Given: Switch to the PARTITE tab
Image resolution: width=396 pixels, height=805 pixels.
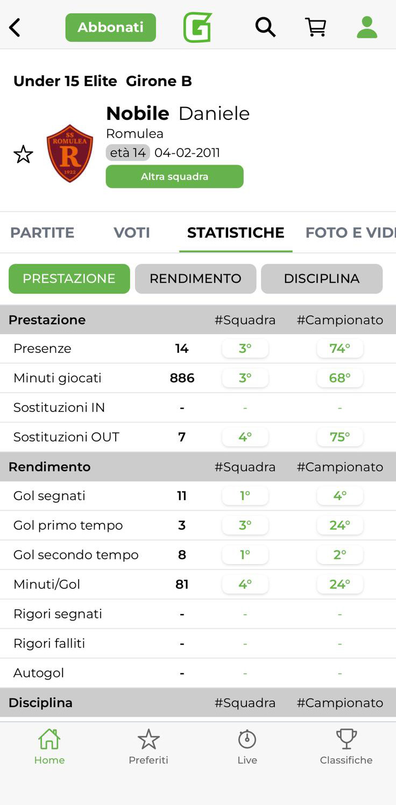Looking at the screenshot, I should 43,232.
